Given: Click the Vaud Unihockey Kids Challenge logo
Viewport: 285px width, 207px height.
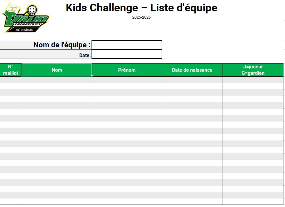Looking at the screenshot, I should (x=25, y=19).
